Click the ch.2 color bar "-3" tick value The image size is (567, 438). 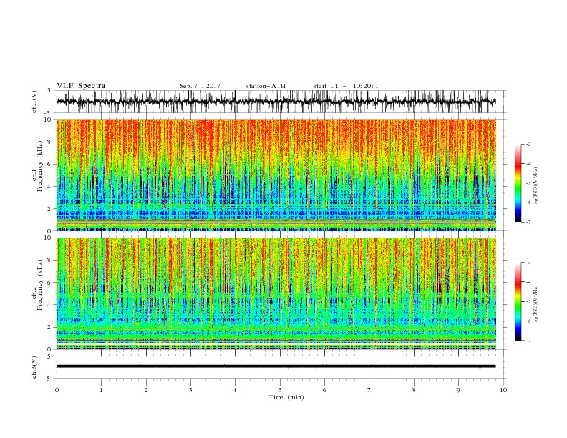[528, 263]
